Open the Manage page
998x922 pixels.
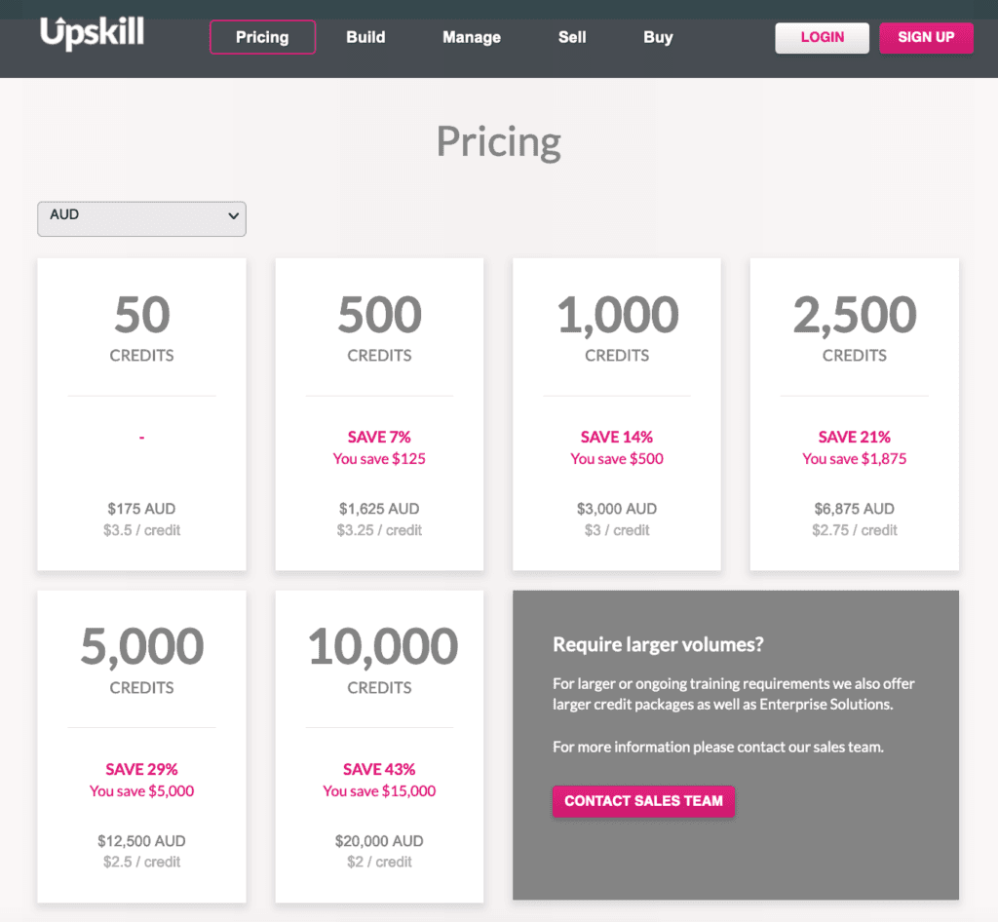471,37
